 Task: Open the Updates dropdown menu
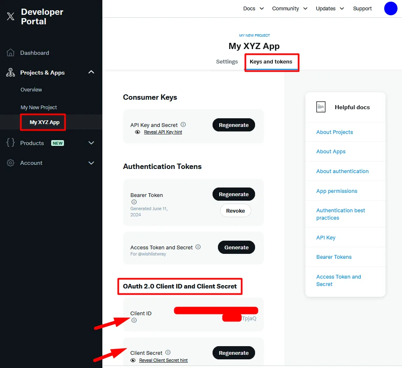tap(330, 8)
